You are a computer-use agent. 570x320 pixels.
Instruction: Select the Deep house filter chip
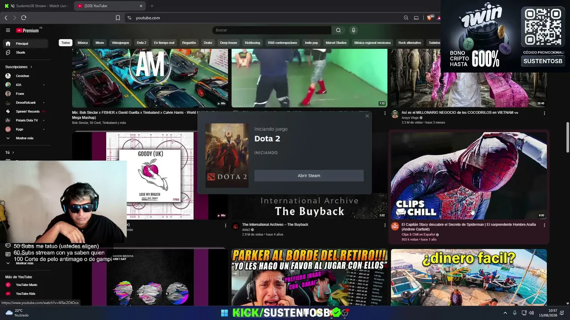(x=228, y=43)
